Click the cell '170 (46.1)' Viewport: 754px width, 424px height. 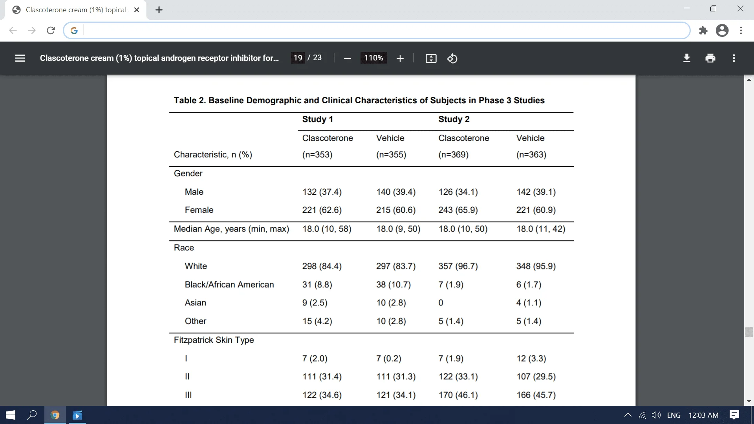click(458, 395)
